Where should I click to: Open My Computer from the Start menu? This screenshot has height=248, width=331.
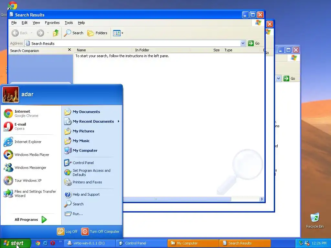(x=81, y=150)
